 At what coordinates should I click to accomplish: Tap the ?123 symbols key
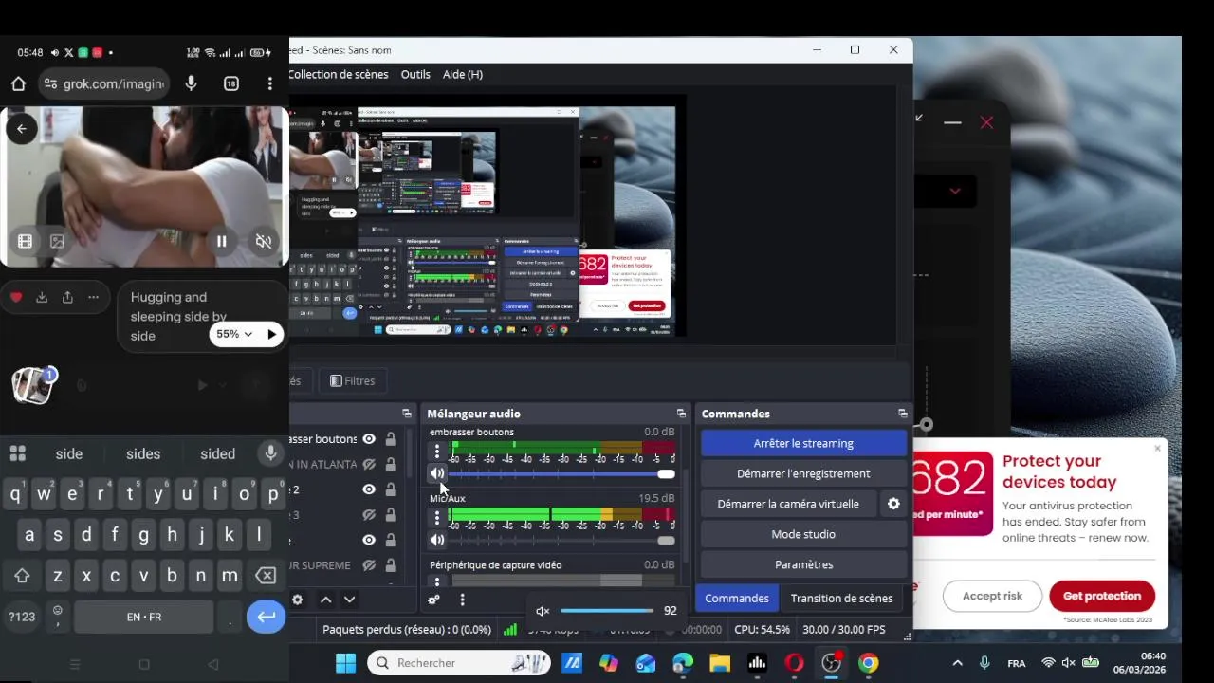tap(22, 617)
